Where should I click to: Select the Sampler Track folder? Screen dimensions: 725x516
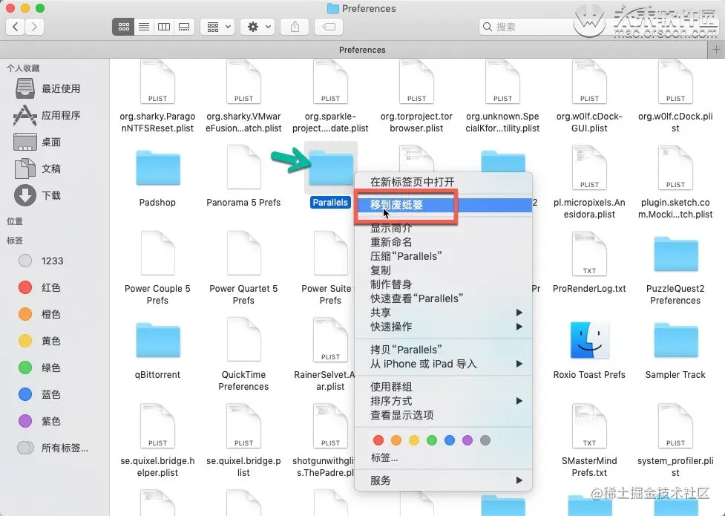click(x=675, y=350)
